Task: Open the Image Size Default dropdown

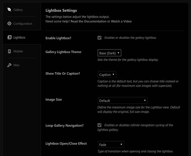Action: 123,101
